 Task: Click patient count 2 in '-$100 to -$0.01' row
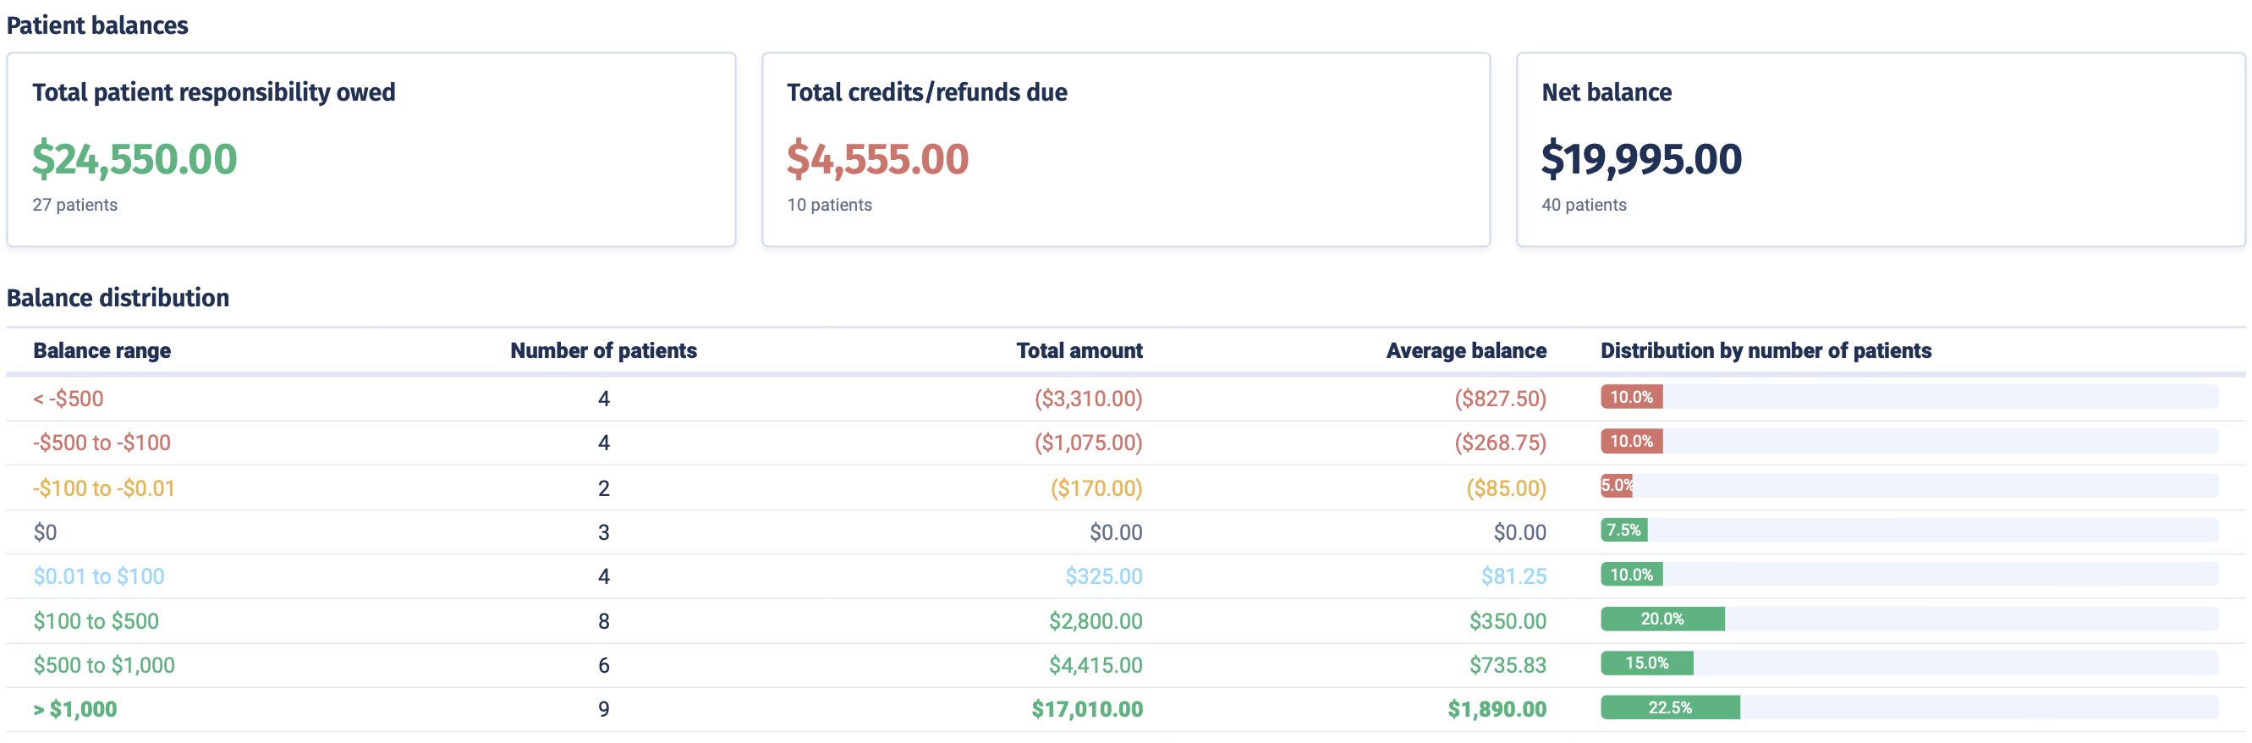604,487
